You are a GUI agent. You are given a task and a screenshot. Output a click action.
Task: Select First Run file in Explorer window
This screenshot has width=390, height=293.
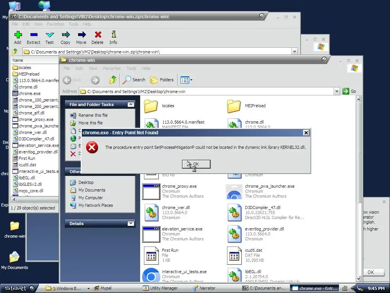click(161, 255)
